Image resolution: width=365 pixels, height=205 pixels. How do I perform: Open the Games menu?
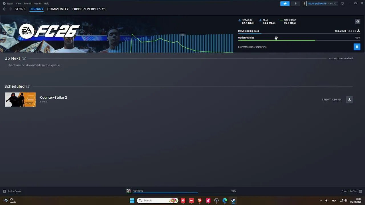pyautogui.click(x=38, y=3)
